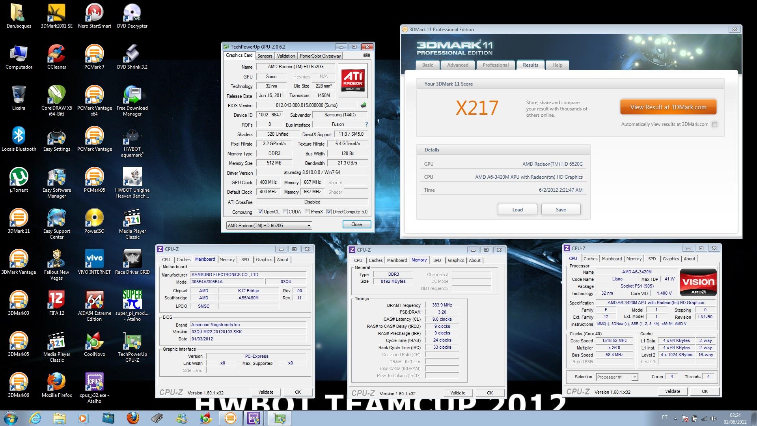Click the GPU-Z Name field AMD Radeon HD 6520G
Image resolution: width=757 pixels, height=426 pixels.
pyautogui.click(x=296, y=67)
